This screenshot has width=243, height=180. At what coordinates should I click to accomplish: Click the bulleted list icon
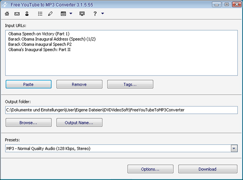click(x=40, y=14)
